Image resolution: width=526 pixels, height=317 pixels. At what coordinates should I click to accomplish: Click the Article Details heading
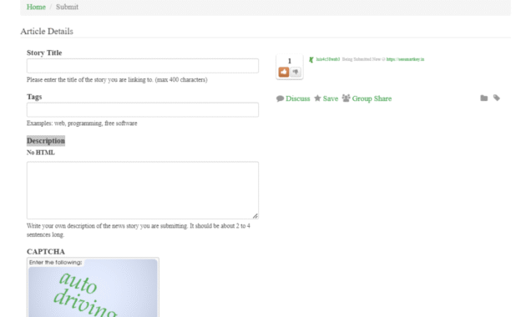click(x=47, y=31)
